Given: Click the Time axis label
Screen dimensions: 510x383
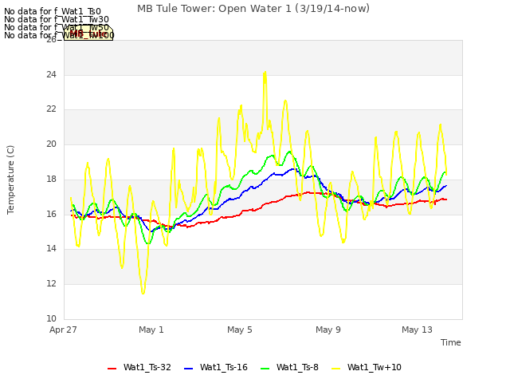Looking at the screenshot, I should [451, 342].
